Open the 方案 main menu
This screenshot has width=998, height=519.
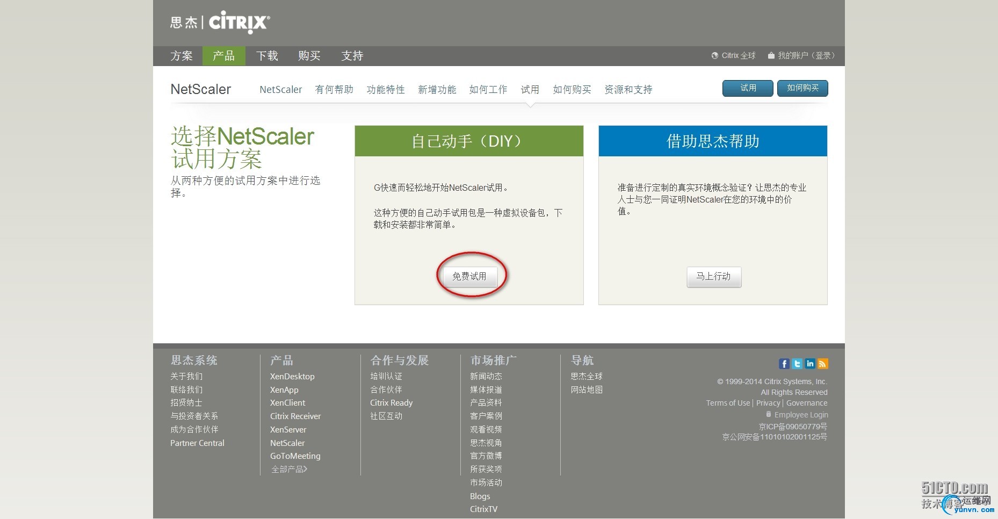point(182,56)
